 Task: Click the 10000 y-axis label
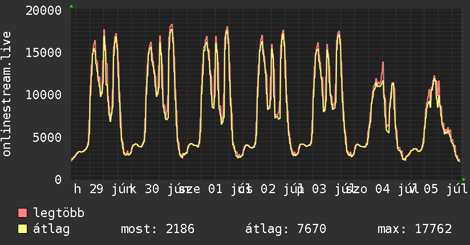43,95
